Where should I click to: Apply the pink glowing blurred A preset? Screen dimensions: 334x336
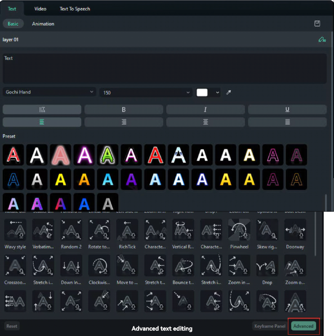(x=61, y=155)
